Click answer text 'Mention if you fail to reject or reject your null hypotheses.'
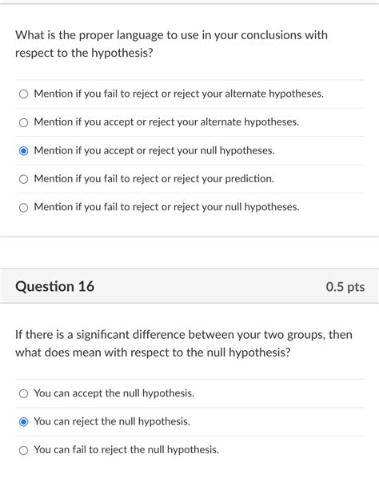Image resolution: width=379 pixels, height=478 pixels. [x=166, y=207]
